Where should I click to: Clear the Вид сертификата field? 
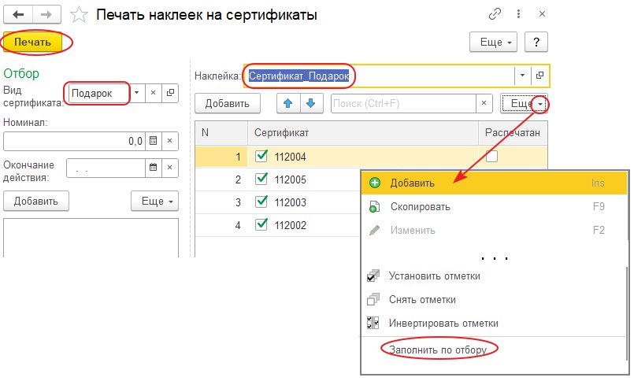click(x=154, y=93)
